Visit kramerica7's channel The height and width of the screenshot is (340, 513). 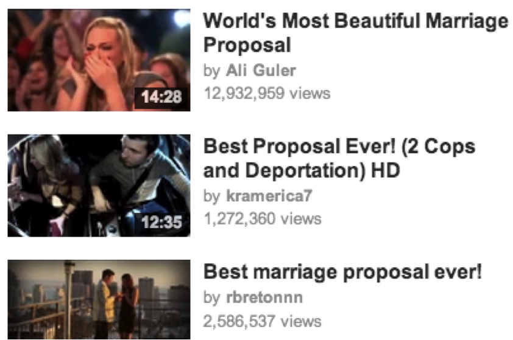pyautogui.click(x=269, y=196)
